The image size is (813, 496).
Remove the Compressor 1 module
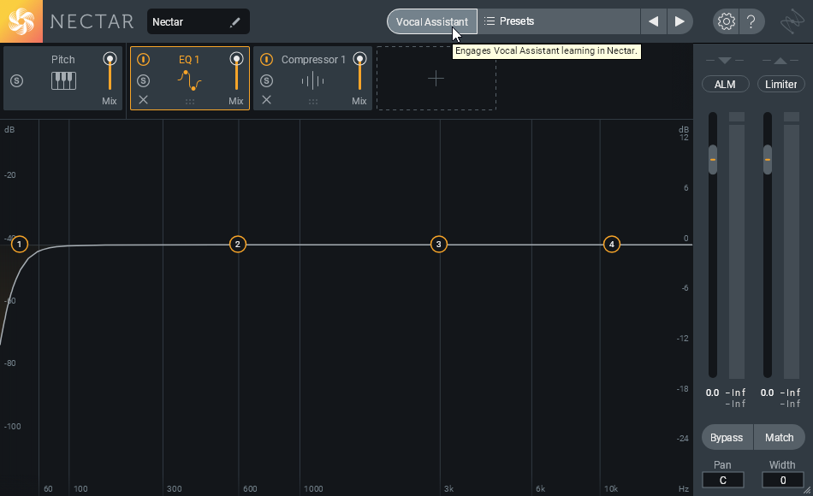[266, 99]
